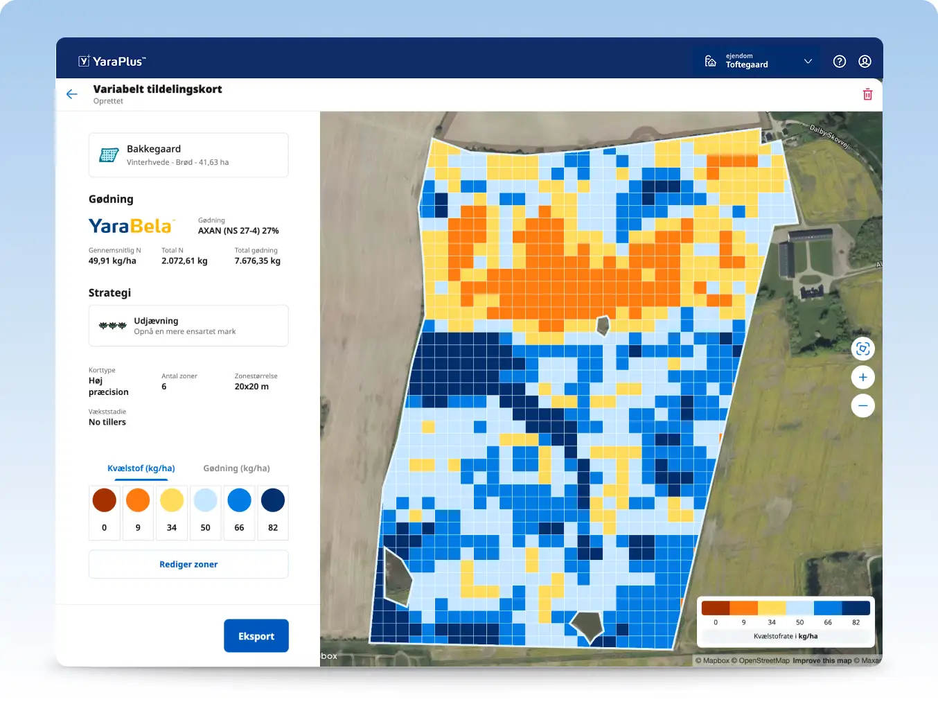Open the Udjævning strategy card
Screen dimensions: 938x704
pyautogui.click(x=188, y=326)
